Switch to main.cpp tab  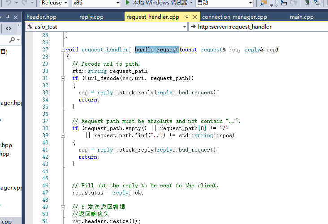point(302,17)
